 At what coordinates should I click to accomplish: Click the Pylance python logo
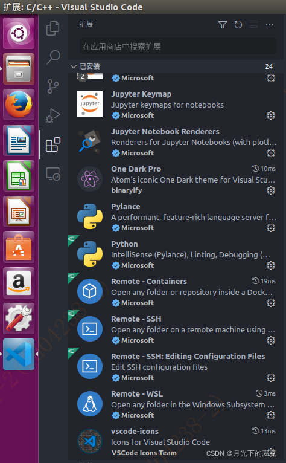click(90, 216)
